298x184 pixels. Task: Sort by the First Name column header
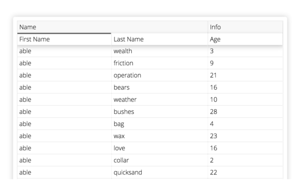tap(64, 39)
